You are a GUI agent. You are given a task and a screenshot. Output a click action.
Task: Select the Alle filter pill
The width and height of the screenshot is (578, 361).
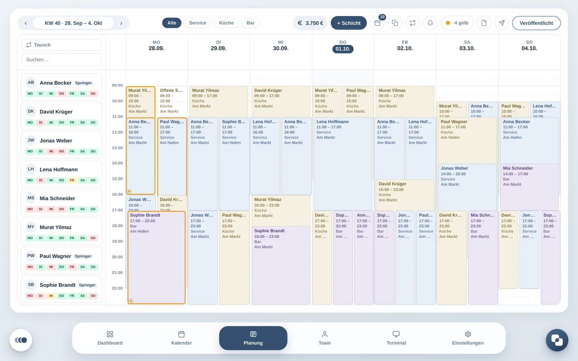pos(172,23)
